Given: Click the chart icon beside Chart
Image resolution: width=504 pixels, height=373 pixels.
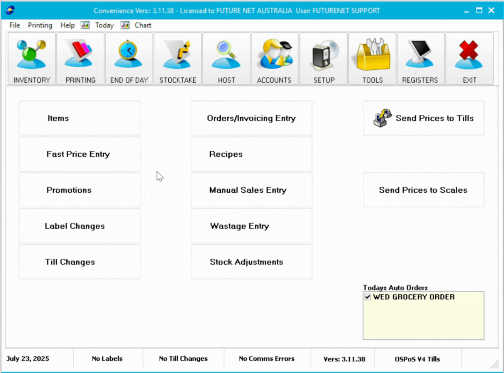Looking at the screenshot, I should tap(125, 25).
